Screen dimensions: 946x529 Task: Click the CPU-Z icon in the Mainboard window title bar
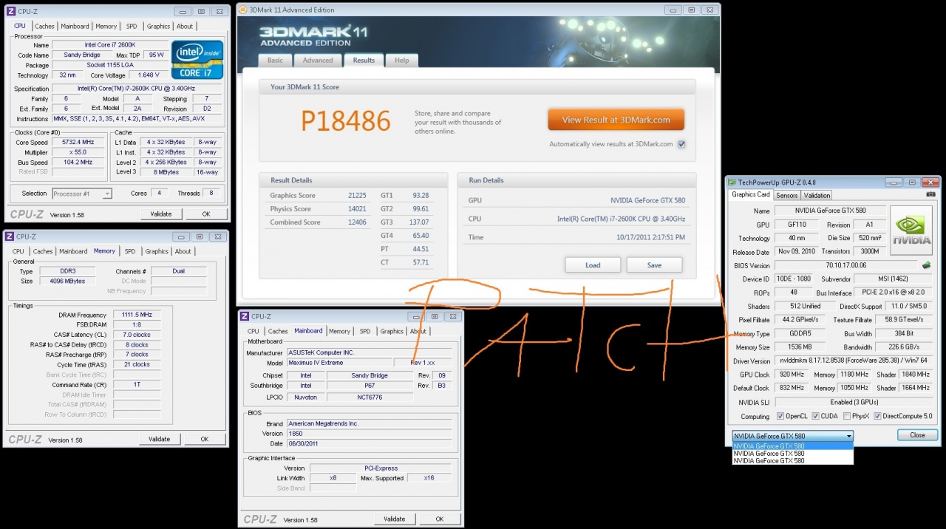pyautogui.click(x=245, y=316)
